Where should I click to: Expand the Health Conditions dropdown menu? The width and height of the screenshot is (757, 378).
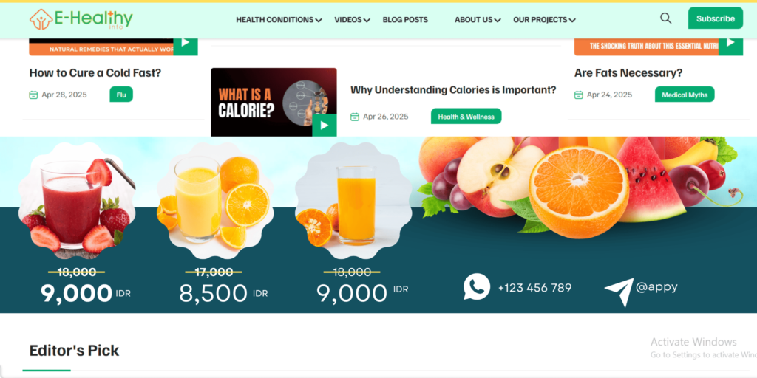279,20
